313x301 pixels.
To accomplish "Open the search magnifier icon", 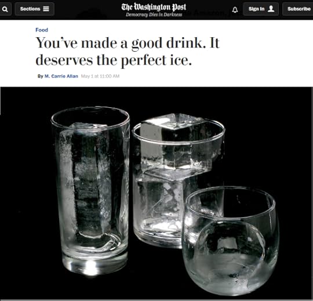I will click(5, 9).
